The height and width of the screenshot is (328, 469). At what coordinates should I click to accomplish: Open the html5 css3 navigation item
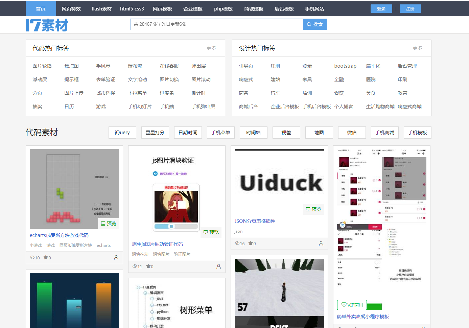[132, 9]
